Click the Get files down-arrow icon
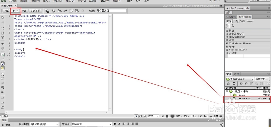Image resolution: width=271 pixels, height=127 pixels. pos(241,84)
